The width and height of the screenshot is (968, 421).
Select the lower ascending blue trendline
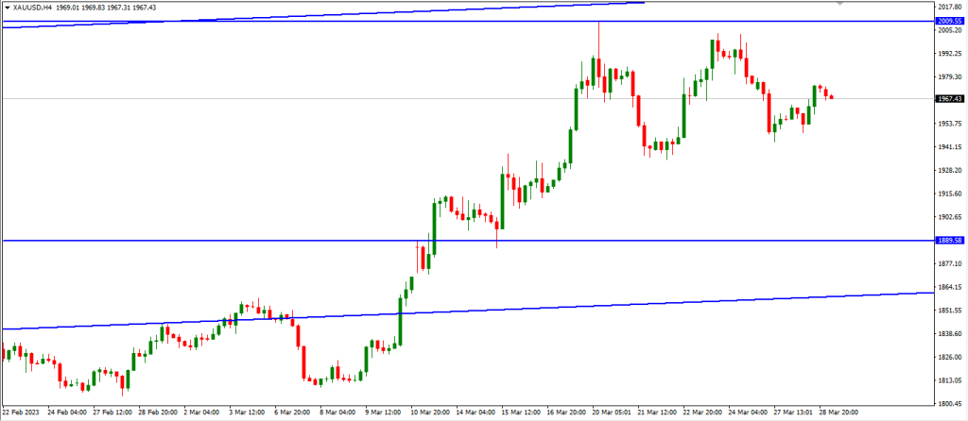tap(567, 307)
